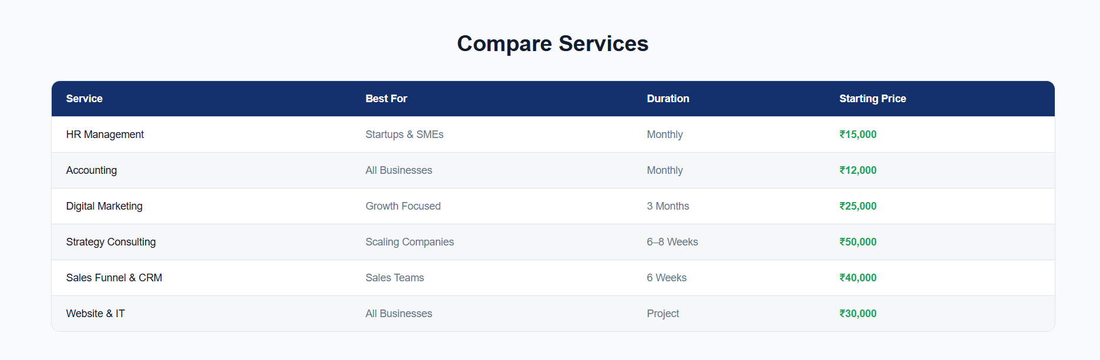Screen dimensions: 1100x360
Task: Click the 6–8 Weeks duration cell
Action: click(x=672, y=242)
